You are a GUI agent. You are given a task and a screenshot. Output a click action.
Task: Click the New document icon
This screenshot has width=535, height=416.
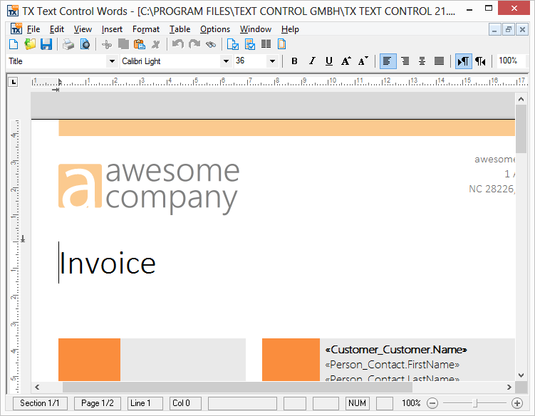[x=14, y=44]
